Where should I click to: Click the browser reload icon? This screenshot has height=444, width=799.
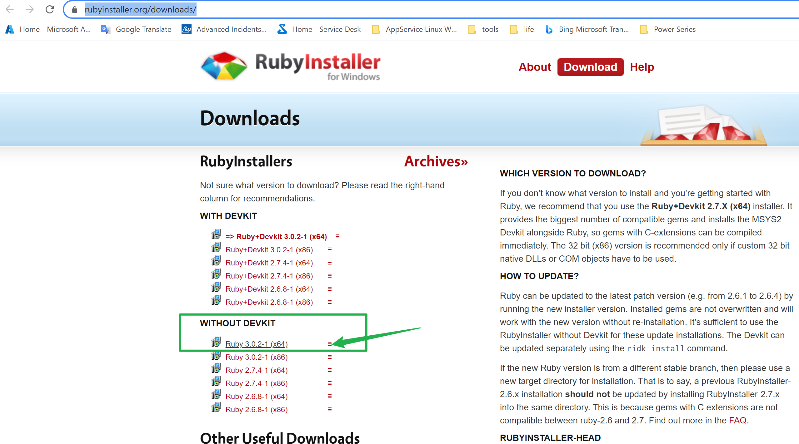point(50,9)
